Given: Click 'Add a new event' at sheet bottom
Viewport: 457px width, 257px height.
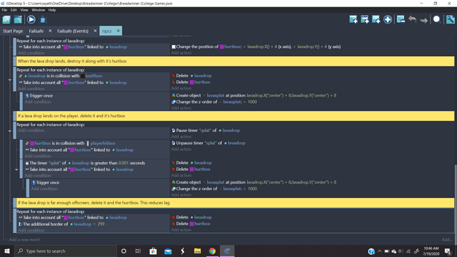Looking at the screenshot, I should pyautogui.click(x=25, y=240).
